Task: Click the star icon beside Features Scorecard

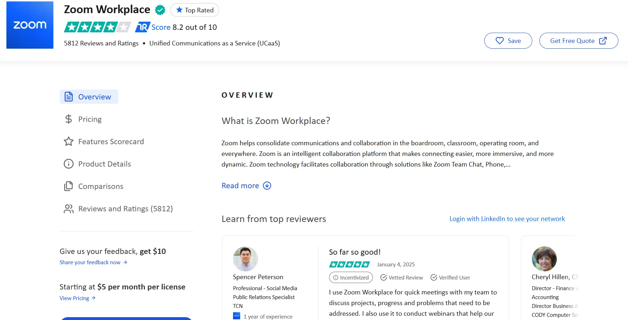Action: [x=68, y=141]
